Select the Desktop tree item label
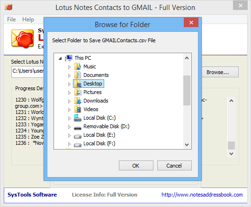The image size is (251, 207). (93, 84)
